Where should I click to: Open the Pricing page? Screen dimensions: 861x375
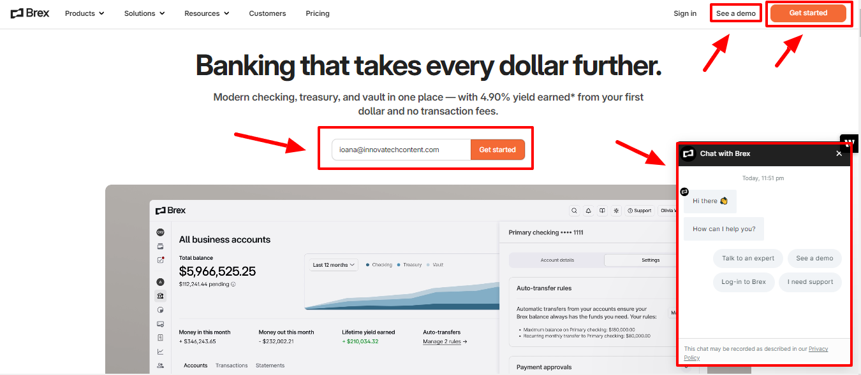[x=318, y=13]
